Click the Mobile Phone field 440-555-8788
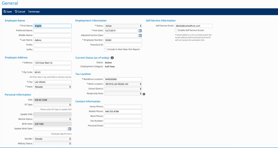Viewport: 278px width, 148px height. click(x=123, y=111)
